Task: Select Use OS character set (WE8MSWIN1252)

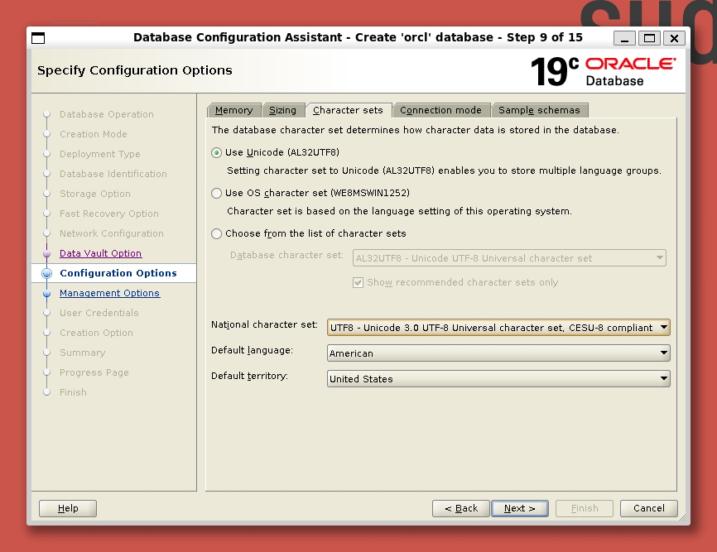Action: [x=217, y=193]
